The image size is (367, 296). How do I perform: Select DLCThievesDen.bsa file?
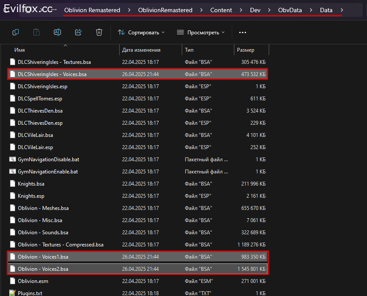(x=138, y=111)
